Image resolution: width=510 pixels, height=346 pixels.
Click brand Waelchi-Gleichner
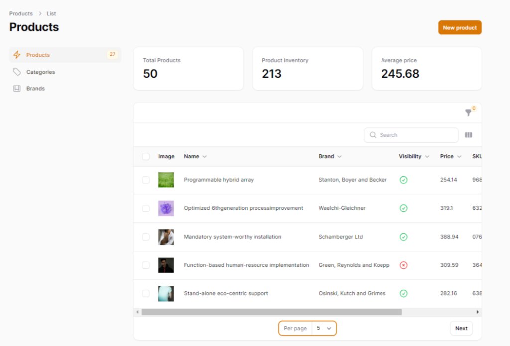[x=342, y=208]
